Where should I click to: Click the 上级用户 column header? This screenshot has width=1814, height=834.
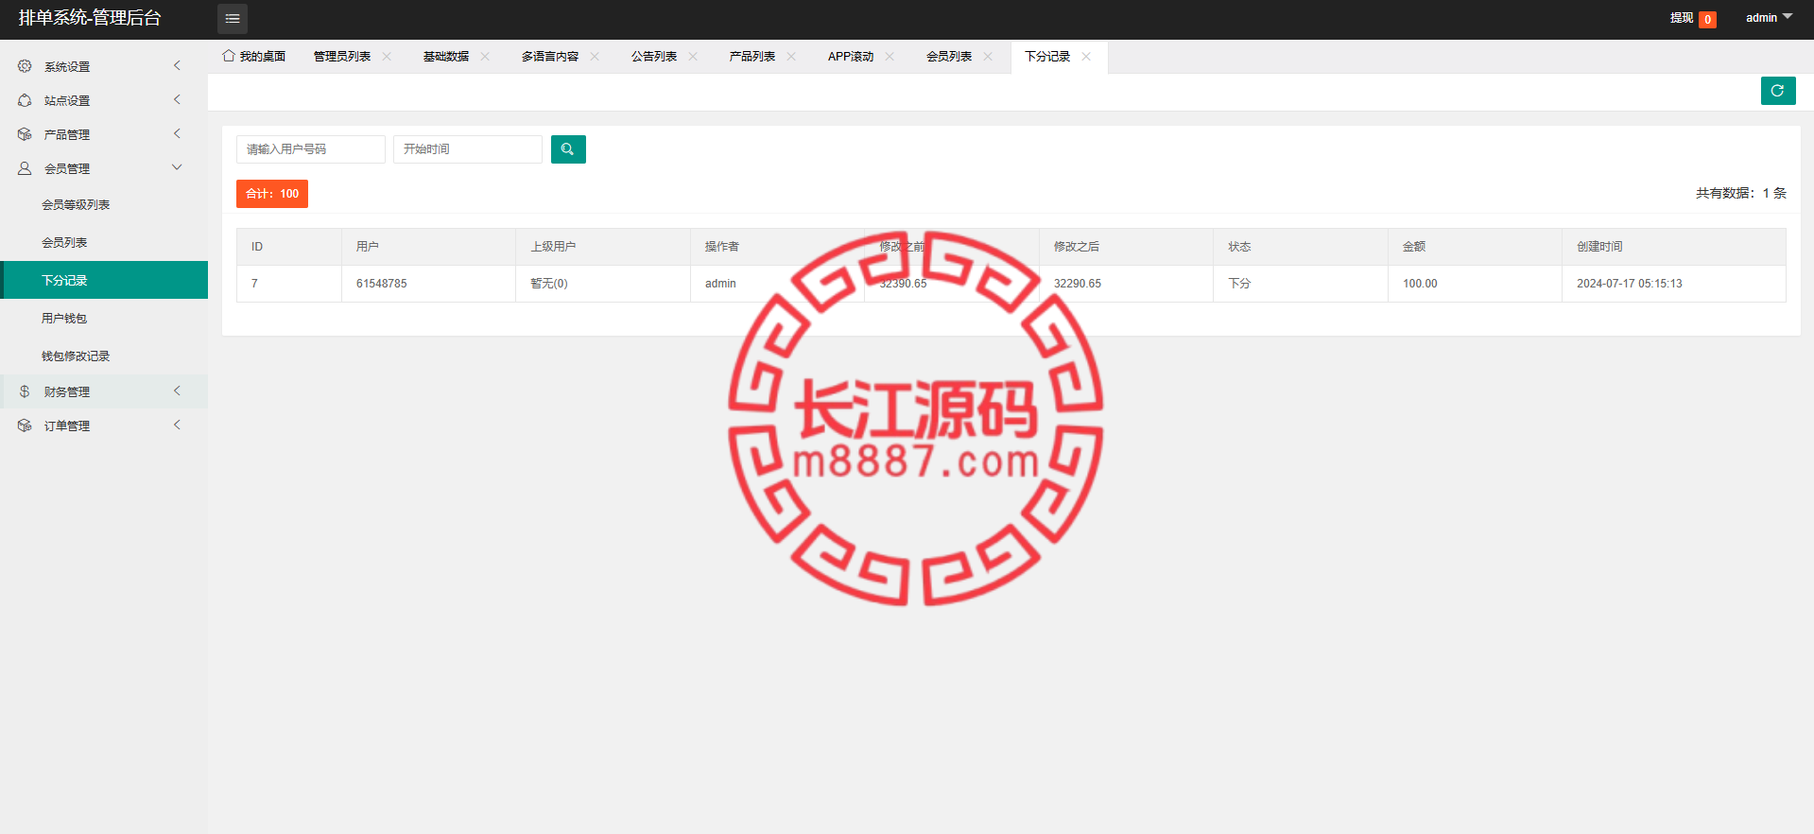point(603,247)
